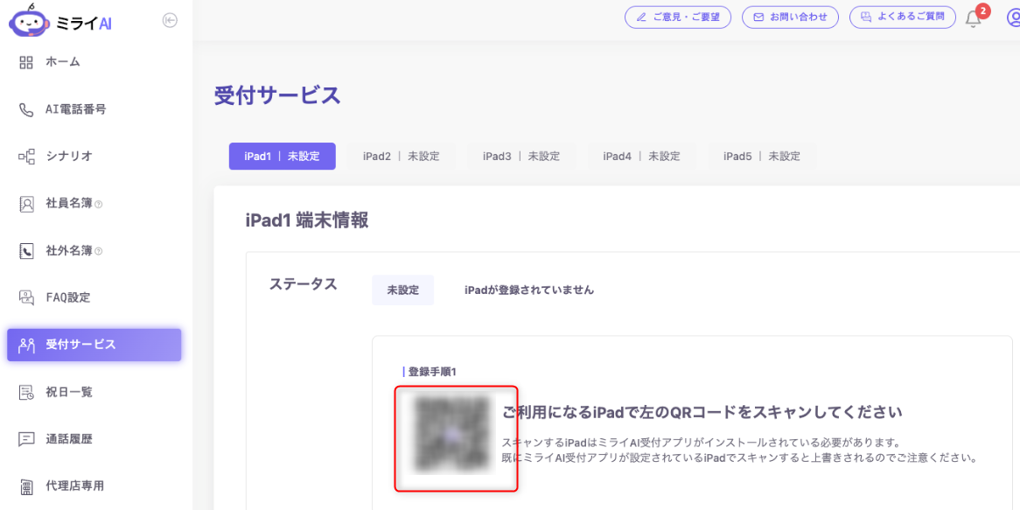Open the よくあるご質問 button
1020x510 pixels.
click(902, 17)
